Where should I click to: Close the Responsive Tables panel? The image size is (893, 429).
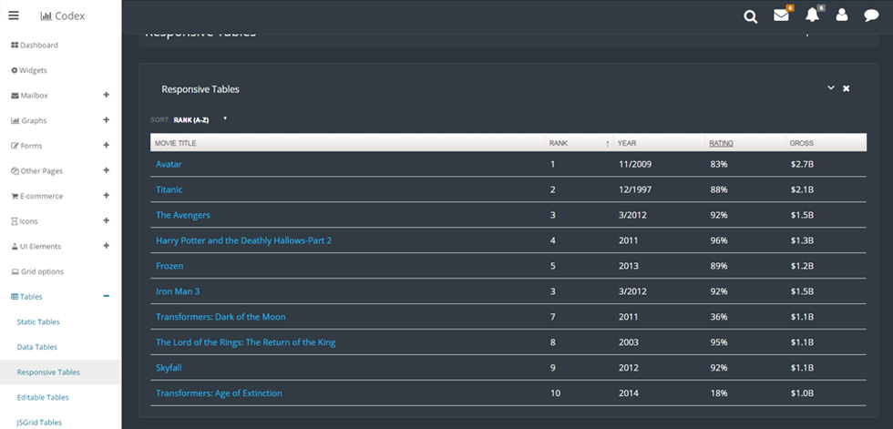(x=847, y=88)
